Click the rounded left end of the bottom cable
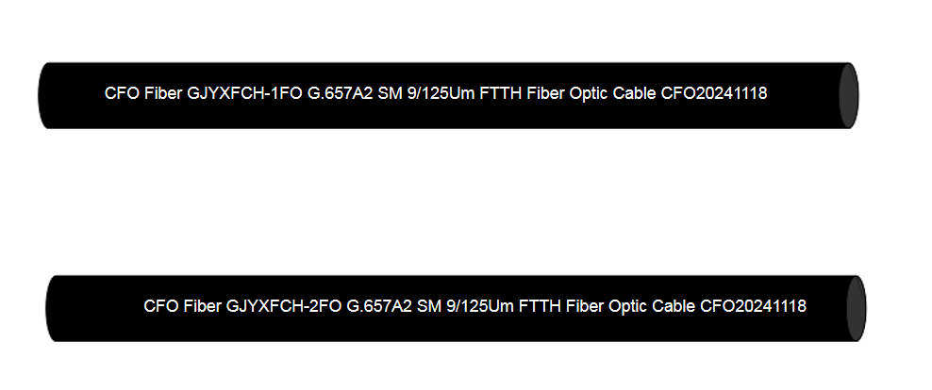 click(53, 309)
